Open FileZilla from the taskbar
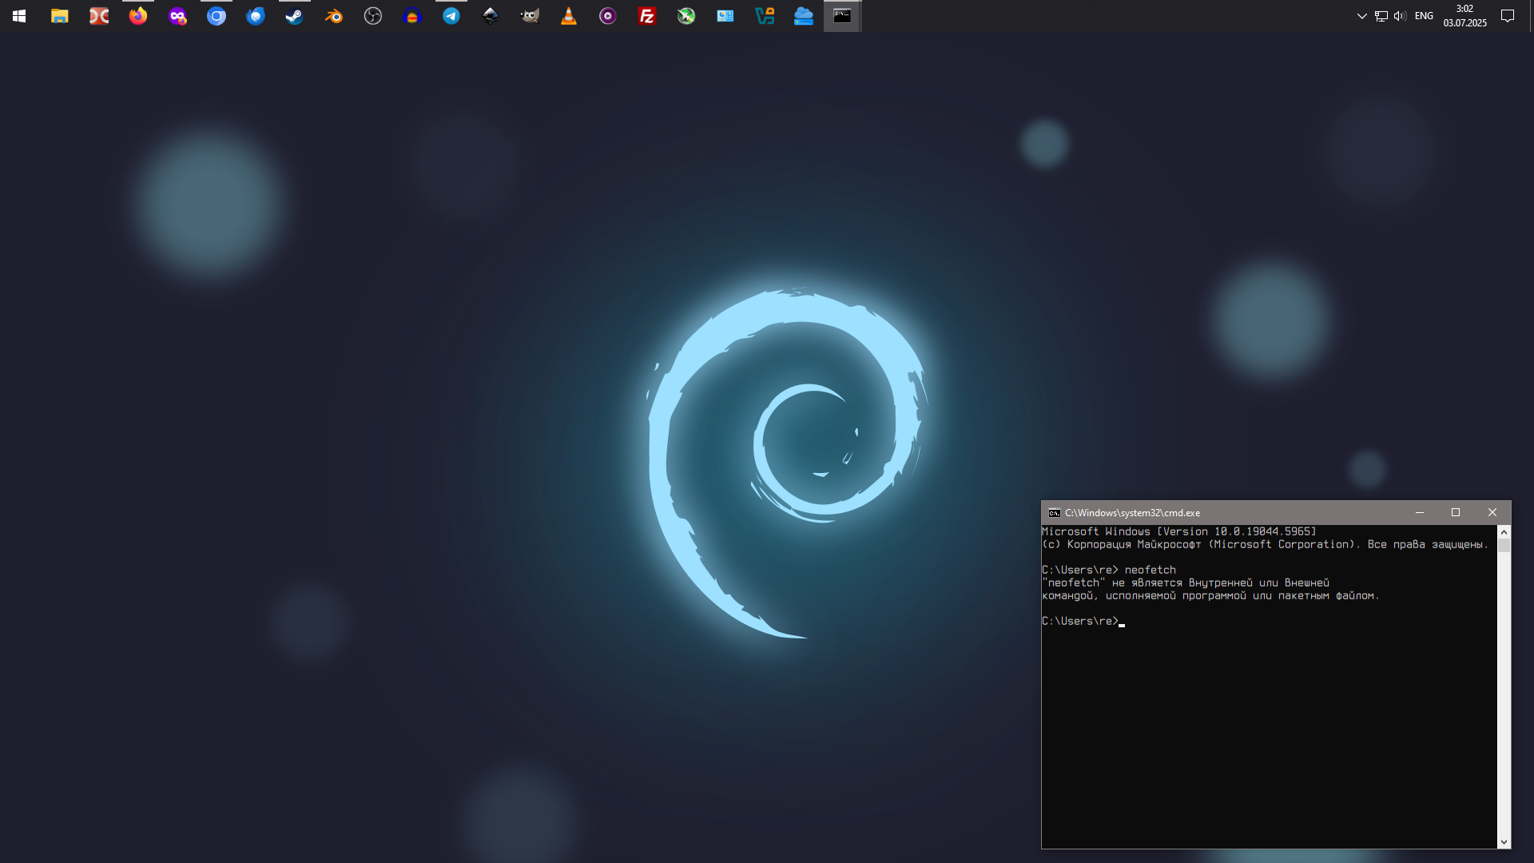Image resolution: width=1534 pixels, height=863 pixels. (x=647, y=16)
